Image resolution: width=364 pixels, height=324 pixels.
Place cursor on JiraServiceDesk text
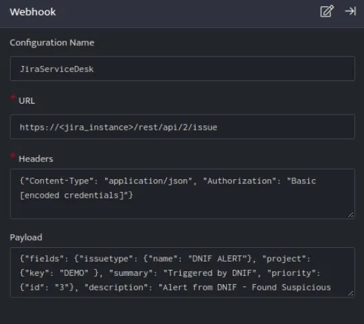click(57, 69)
